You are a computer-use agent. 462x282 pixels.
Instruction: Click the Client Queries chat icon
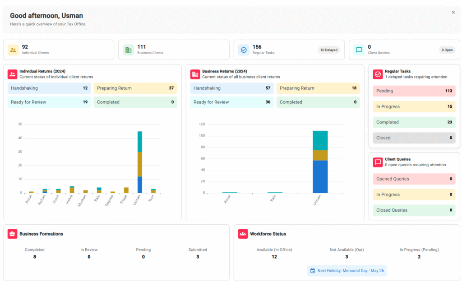(x=359, y=50)
